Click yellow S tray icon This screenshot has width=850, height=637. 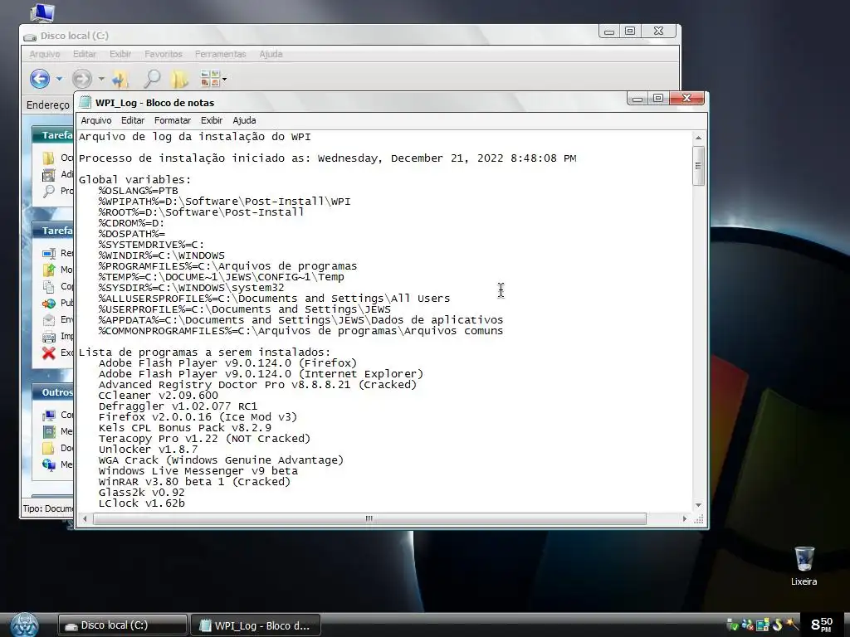778,625
